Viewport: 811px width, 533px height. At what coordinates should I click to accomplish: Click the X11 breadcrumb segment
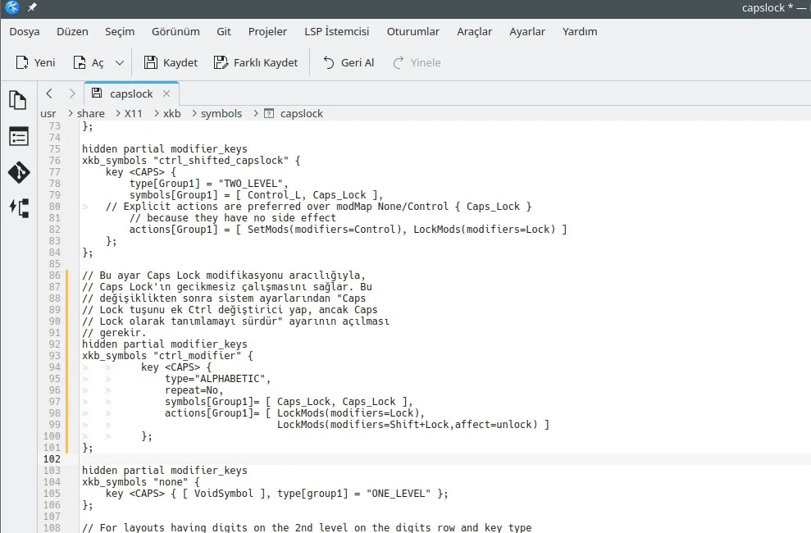pyautogui.click(x=133, y=114)
